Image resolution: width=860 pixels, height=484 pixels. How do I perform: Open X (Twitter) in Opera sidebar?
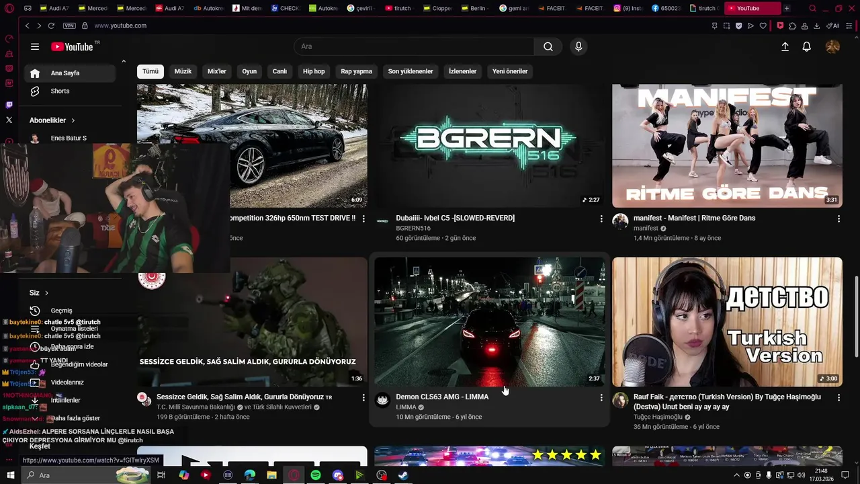(x=9, y=120)
